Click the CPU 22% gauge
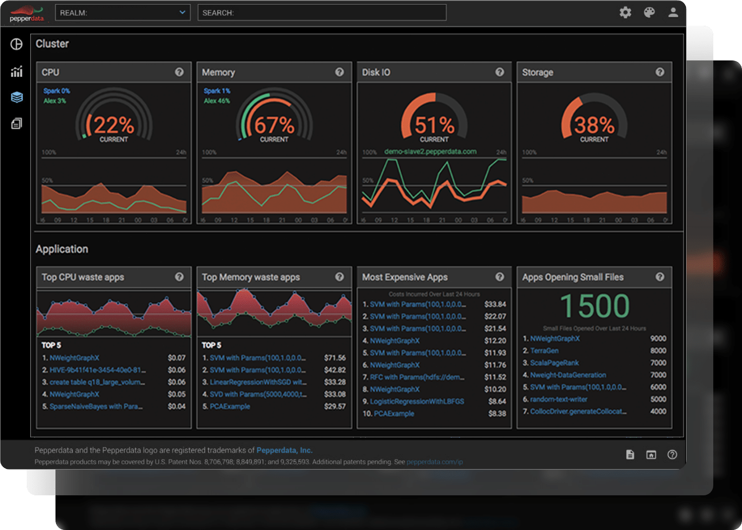The width and height of the screenshot is (742, 530). click(114, 116)
